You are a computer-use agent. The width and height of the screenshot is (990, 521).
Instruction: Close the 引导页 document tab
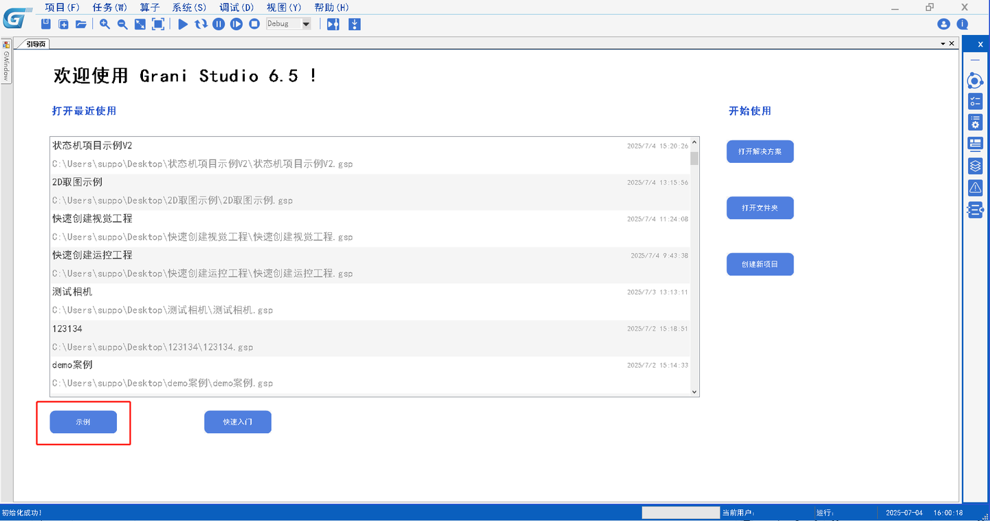(x=951, y=43)
